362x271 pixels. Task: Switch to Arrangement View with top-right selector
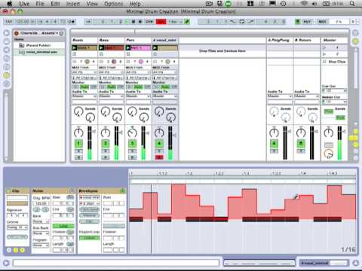click(355, 33)
